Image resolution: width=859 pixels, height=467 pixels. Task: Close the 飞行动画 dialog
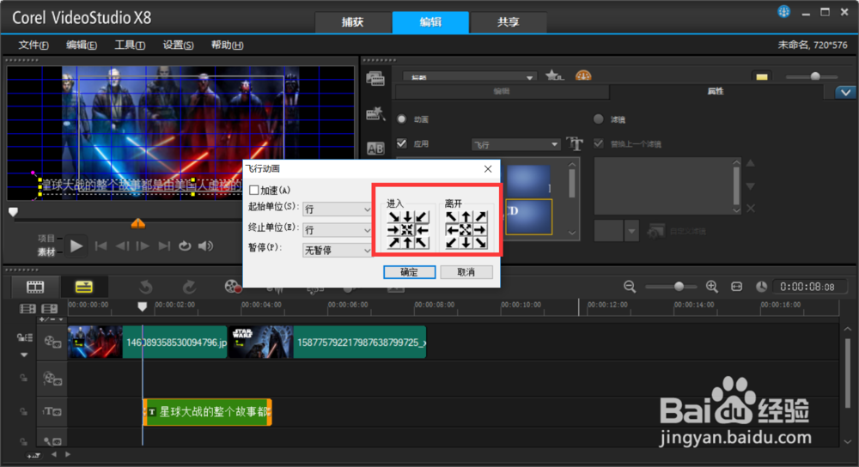click(x=488, y=169)
